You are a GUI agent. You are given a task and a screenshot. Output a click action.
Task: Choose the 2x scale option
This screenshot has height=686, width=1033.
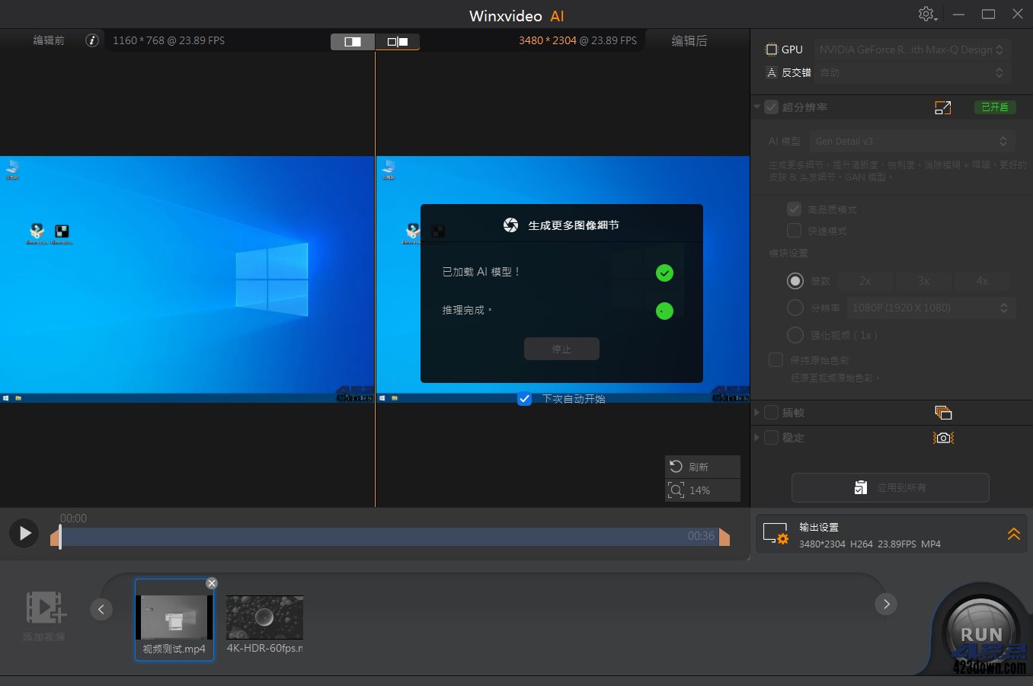click(x=865, y=281)
